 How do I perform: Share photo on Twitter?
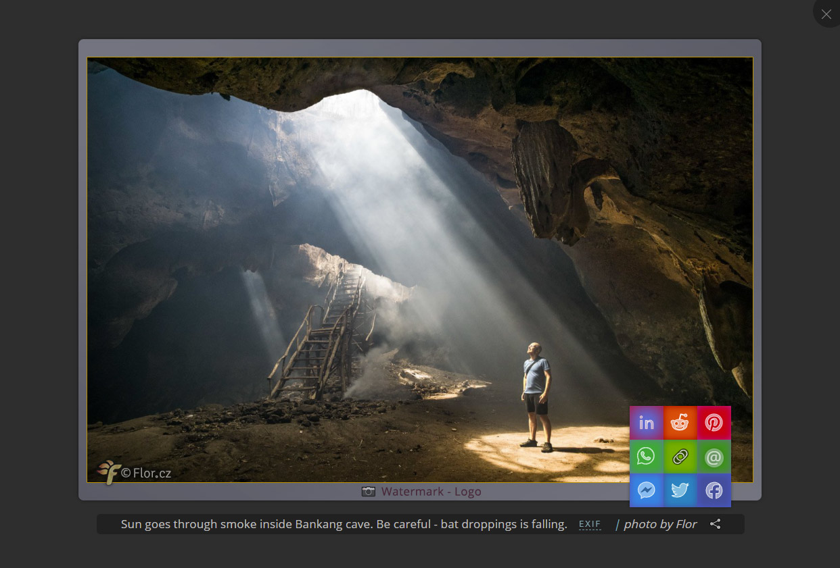tap(680, 490)
